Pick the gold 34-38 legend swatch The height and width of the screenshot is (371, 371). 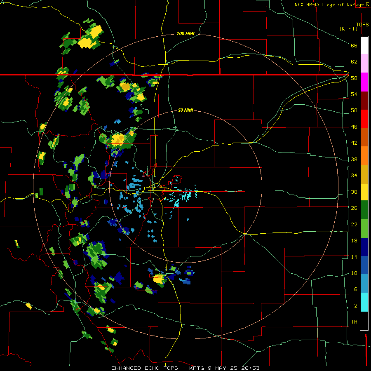[x=364, y=174]
